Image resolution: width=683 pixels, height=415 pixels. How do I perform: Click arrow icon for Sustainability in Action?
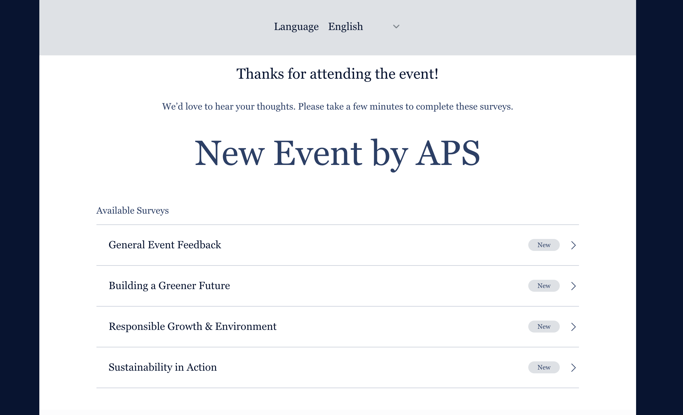(573, 367)
